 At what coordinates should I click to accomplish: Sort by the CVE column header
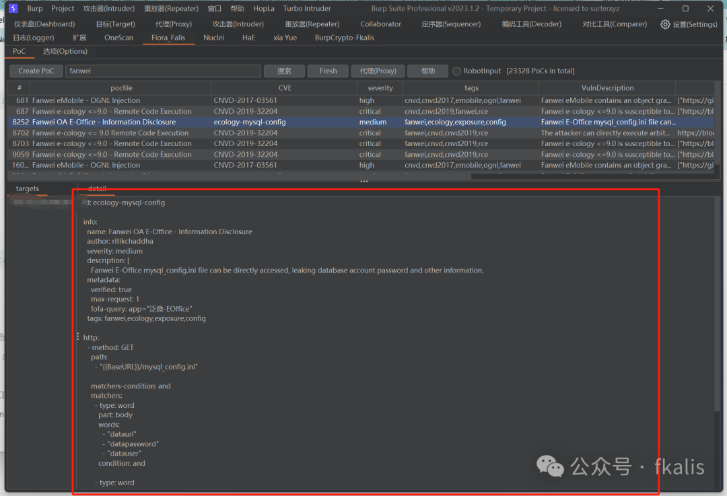point(285,88)
